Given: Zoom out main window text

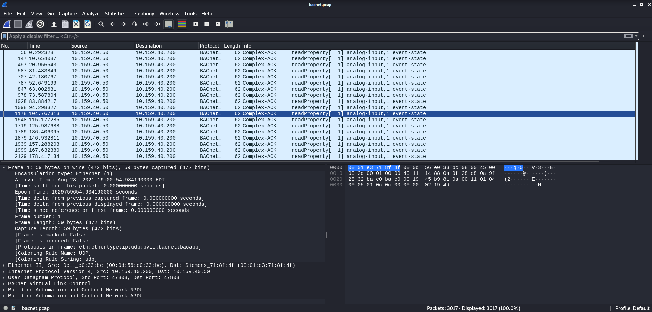Looking at the screenshot, I should (207, 24).
